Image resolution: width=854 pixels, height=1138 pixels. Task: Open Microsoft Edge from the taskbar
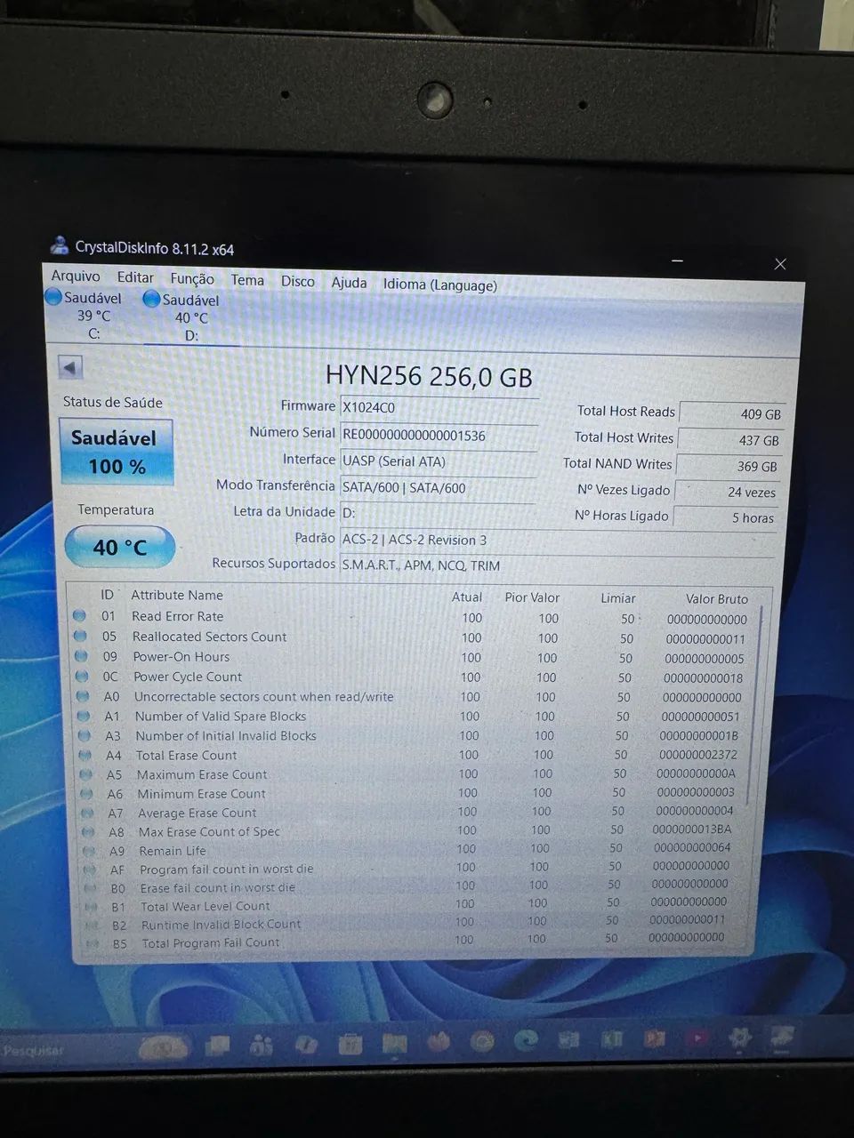coord(526,1040)
